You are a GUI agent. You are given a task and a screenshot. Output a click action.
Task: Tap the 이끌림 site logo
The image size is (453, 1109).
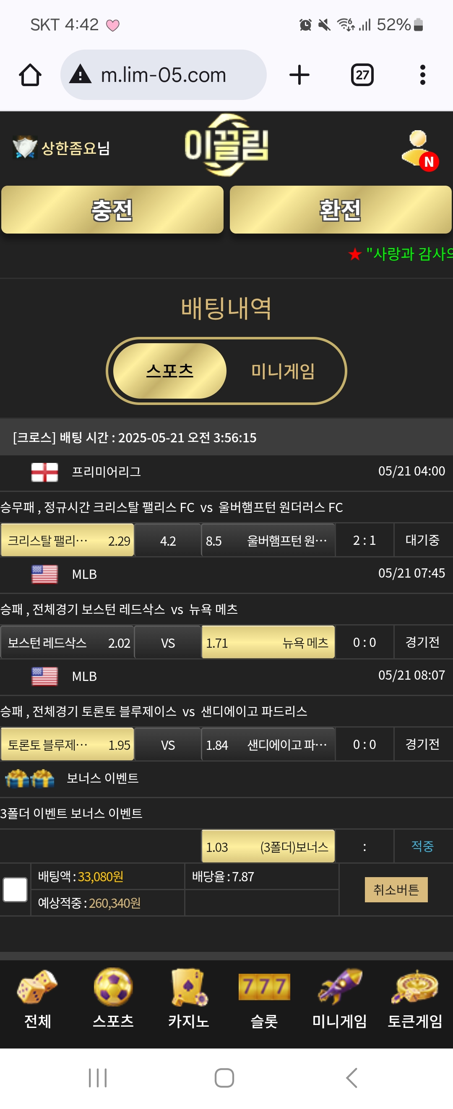(x=226, y=145)
